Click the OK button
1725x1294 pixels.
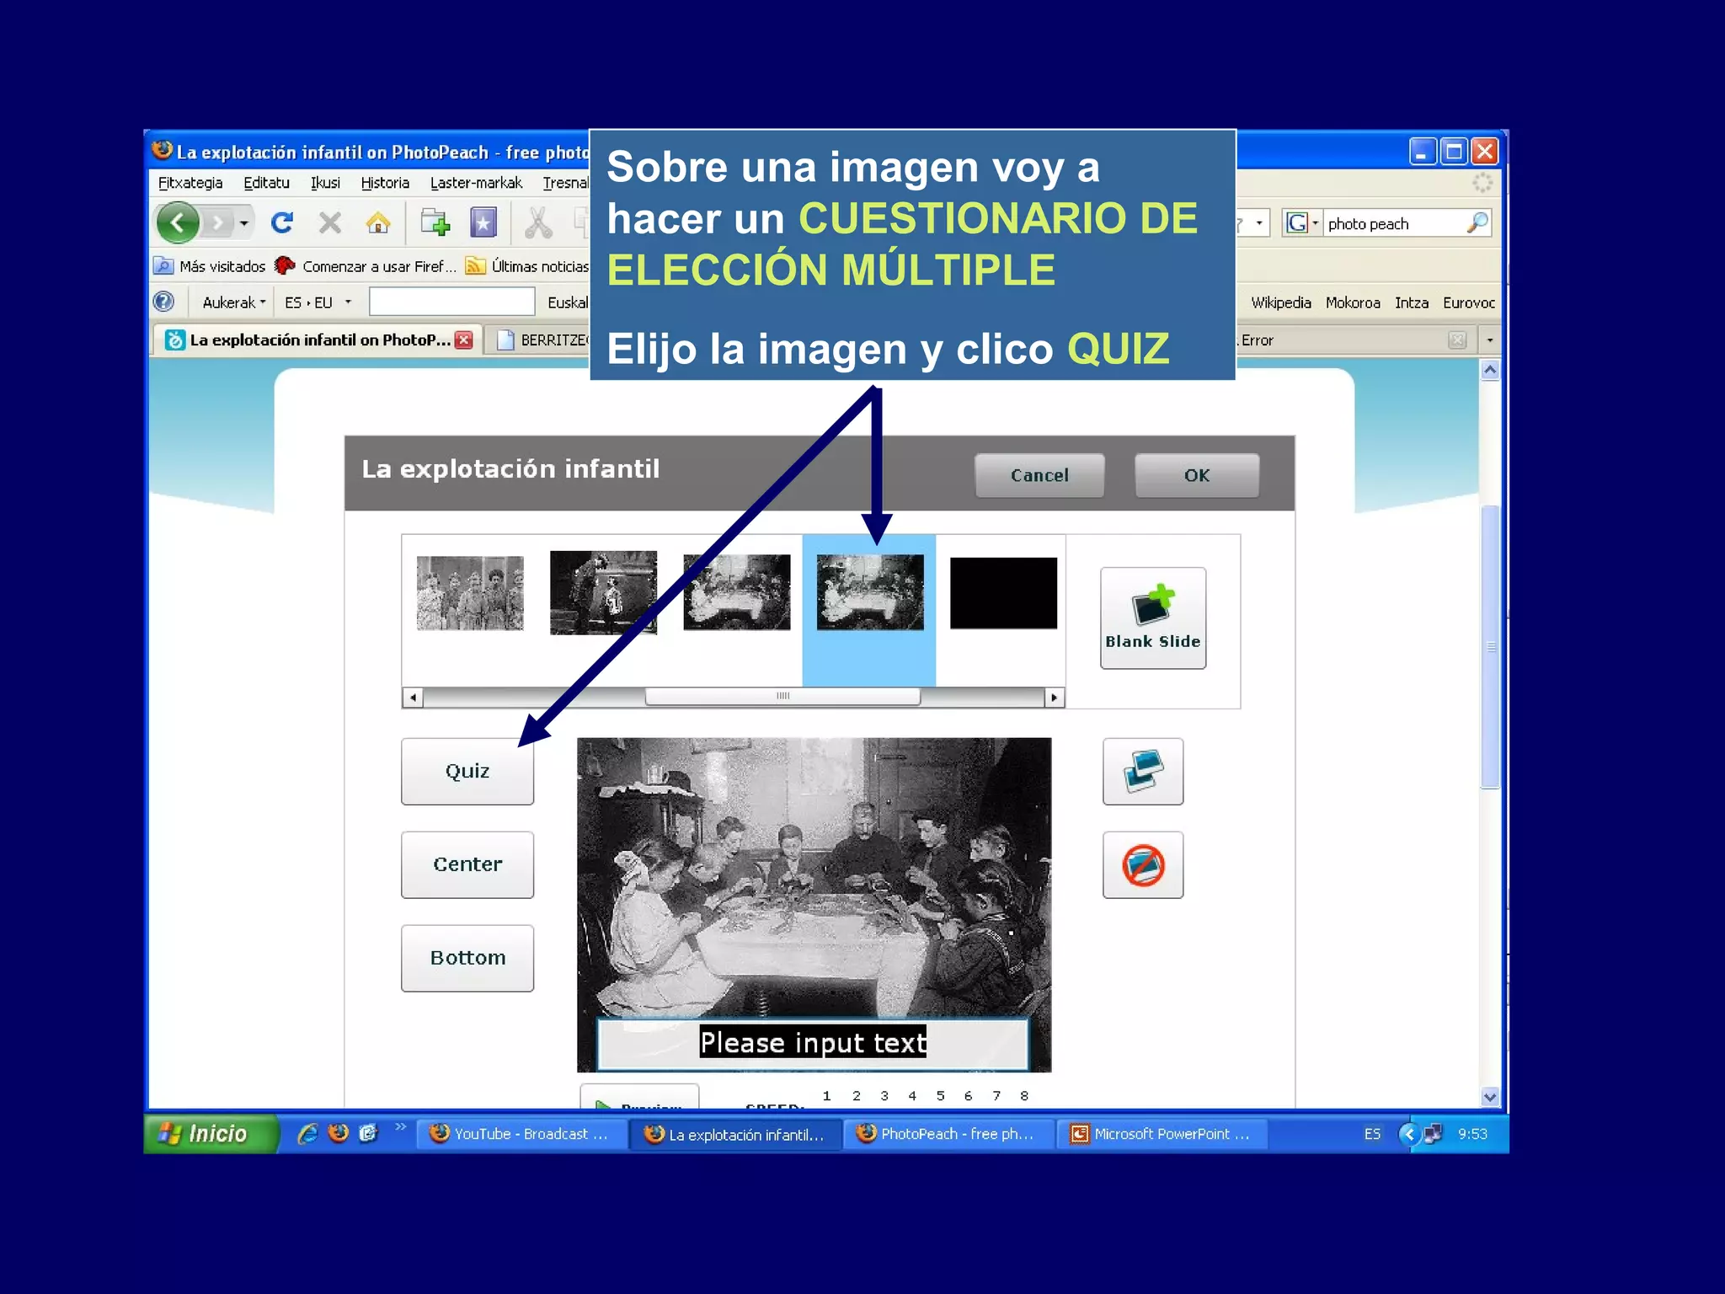pos(1197,475)
